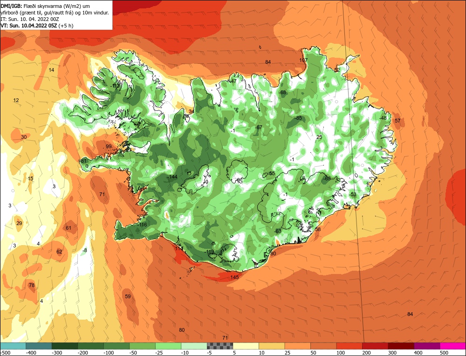This screenshot has height=356, width=466.
Task: Click the map value '34' in Húnaflói bay
Action: (192, 111)
